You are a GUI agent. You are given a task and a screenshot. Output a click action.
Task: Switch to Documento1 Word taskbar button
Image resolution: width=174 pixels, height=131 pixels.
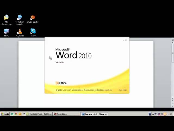[x=94, y=114]
